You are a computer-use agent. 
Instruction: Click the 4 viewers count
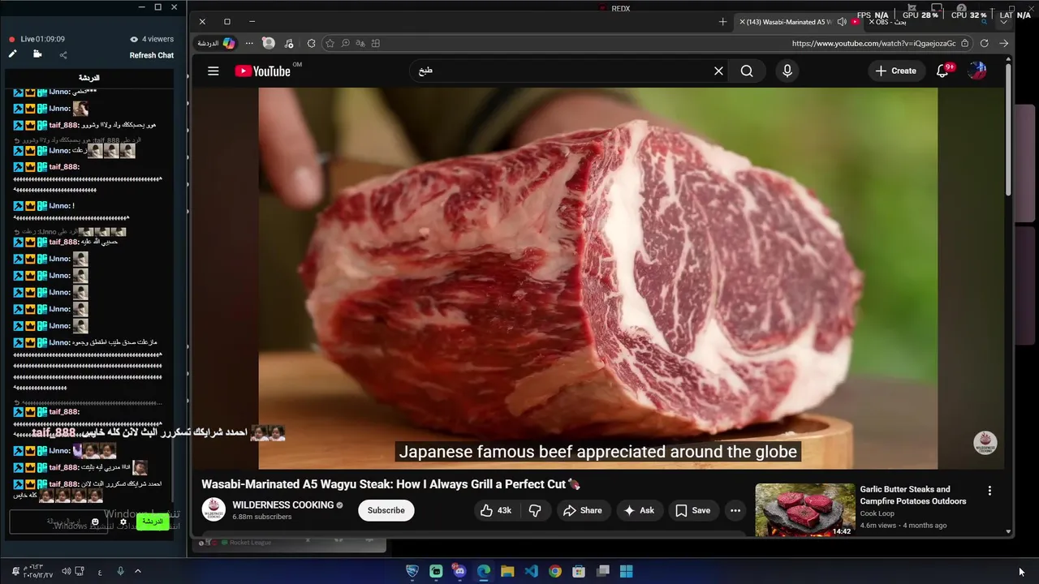coord(152,39)
